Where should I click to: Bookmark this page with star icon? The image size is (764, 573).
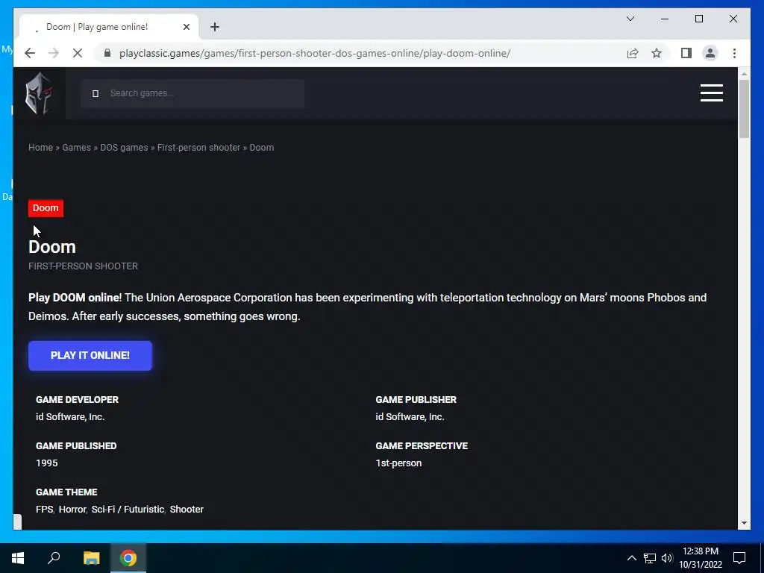point(657,53)
